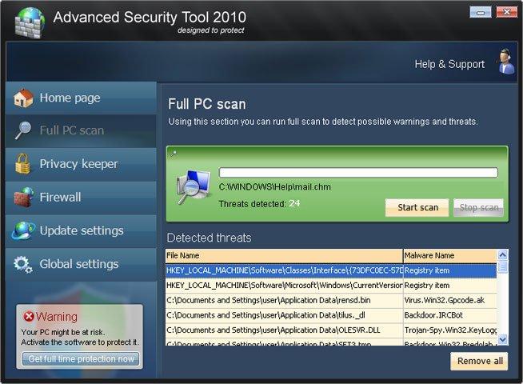Click the scan progress bar
This screenshot has width=523, height=384.
(x=358, y=173)
